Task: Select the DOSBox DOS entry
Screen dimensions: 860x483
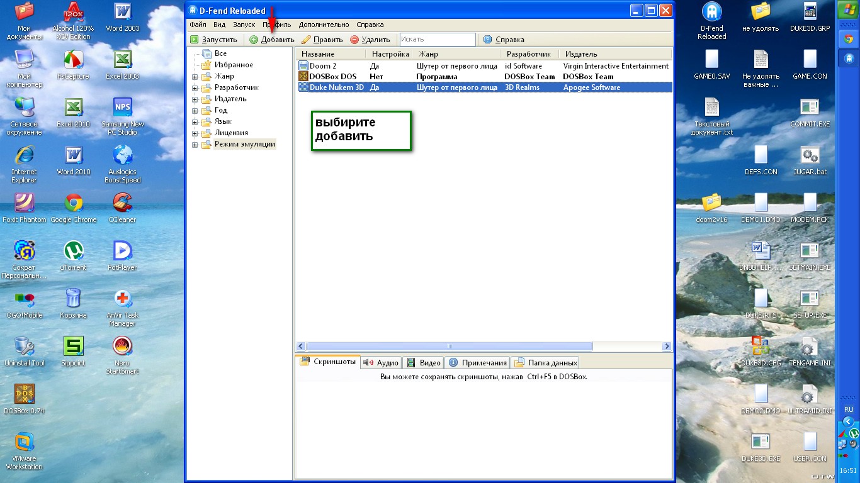Action: click(484, 77)
